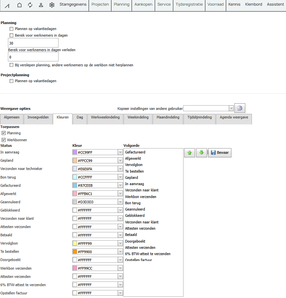Open the Tijdsregistratie menu
This screenshot has width=286, height=298.
pos(189,4)
